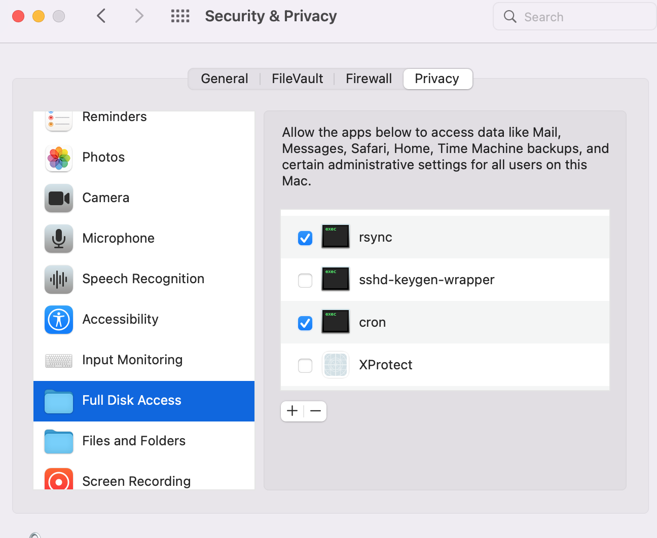Viewport: 657px width, 538px height.
Task: Enable the XProtect checkbox
Action: click(305, 365)
